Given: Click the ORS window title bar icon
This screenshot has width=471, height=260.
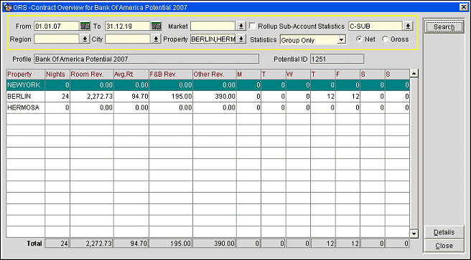Looking at the screenshot, I should (7, 7).
